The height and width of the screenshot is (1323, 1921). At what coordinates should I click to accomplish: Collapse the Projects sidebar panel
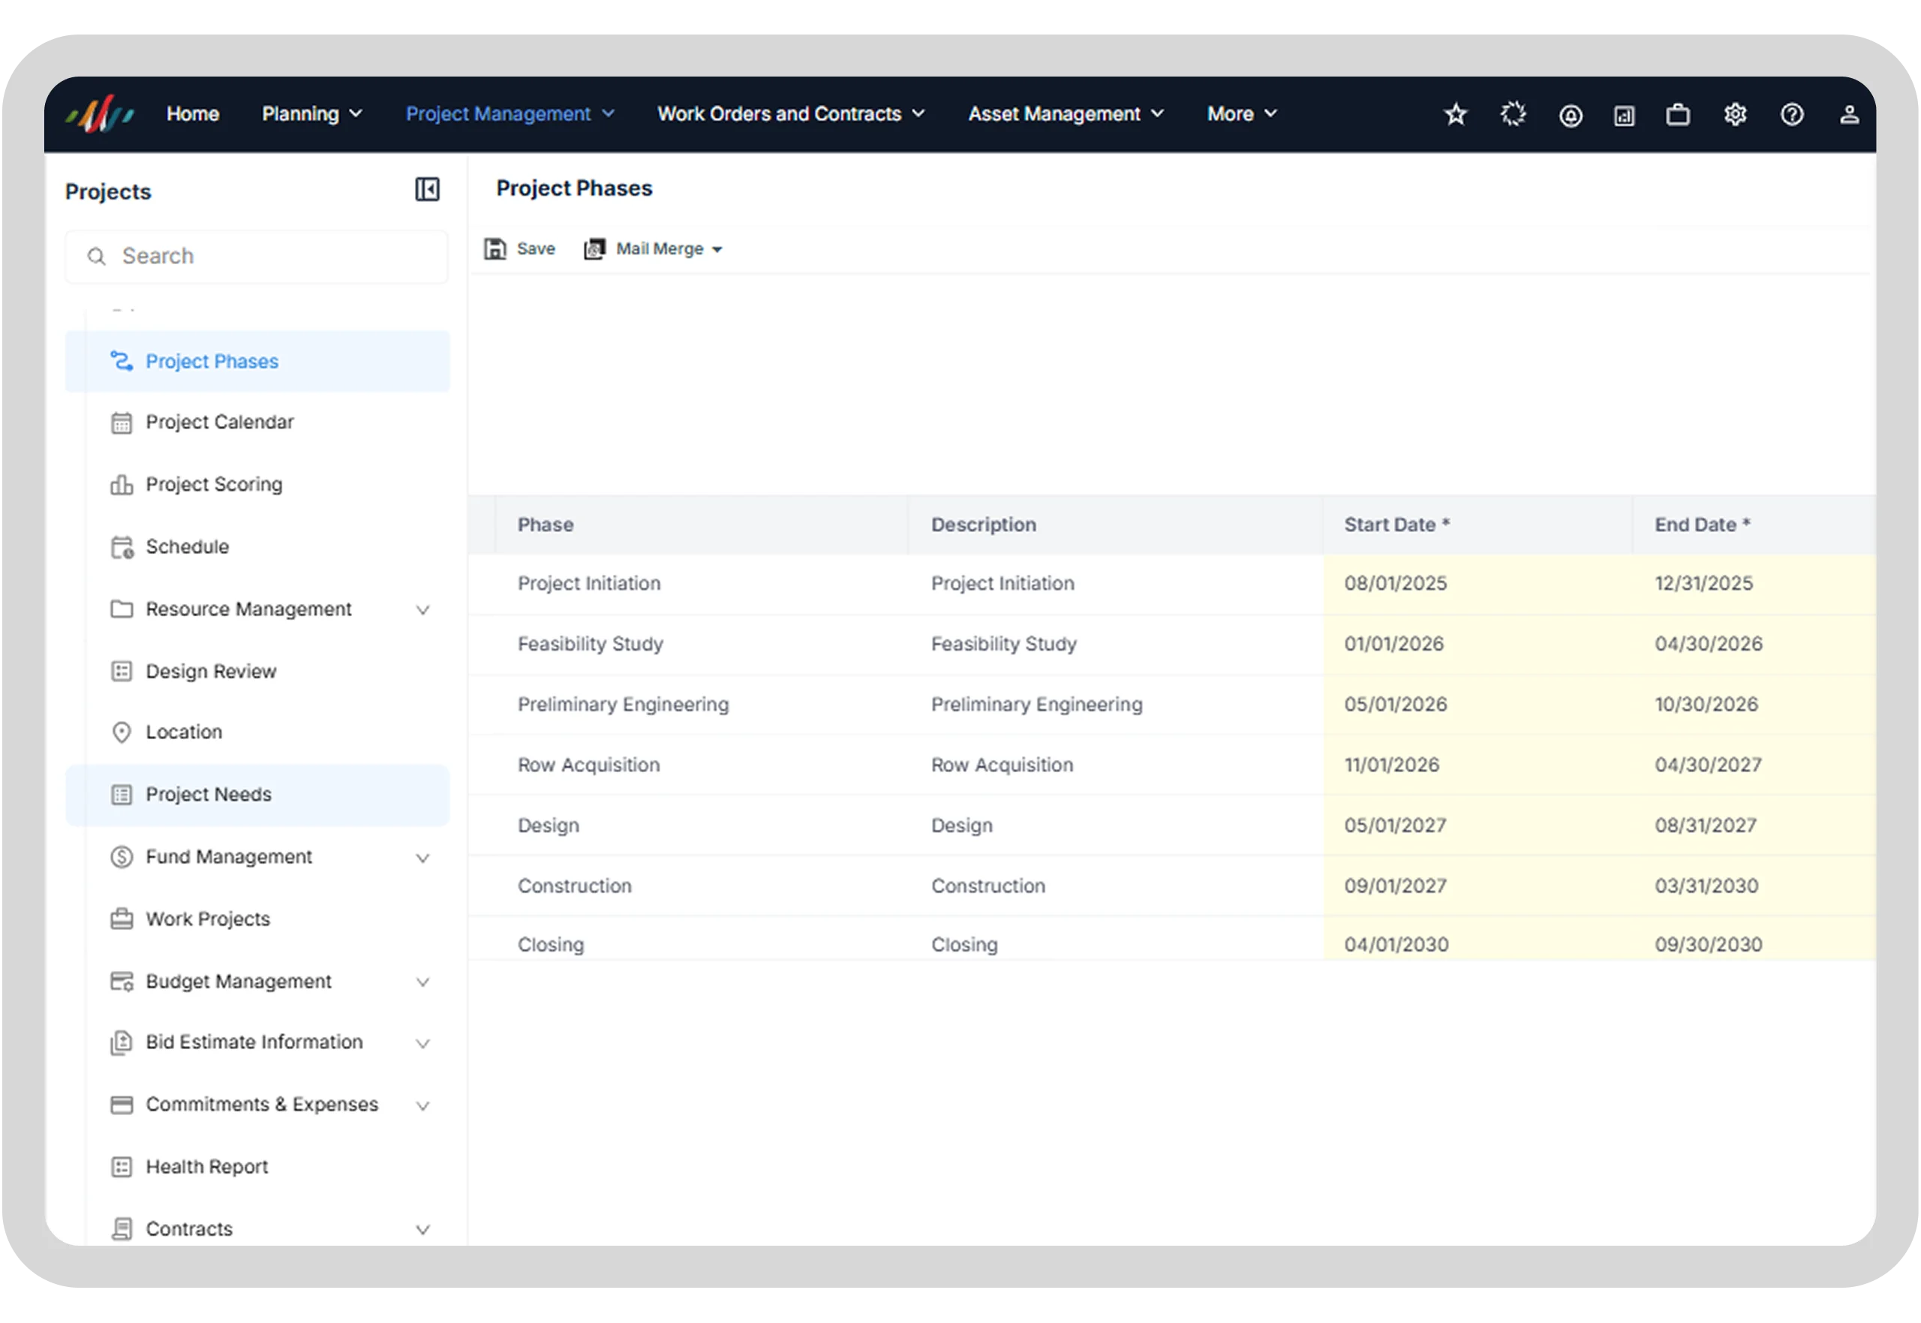[x=427, y=190]
